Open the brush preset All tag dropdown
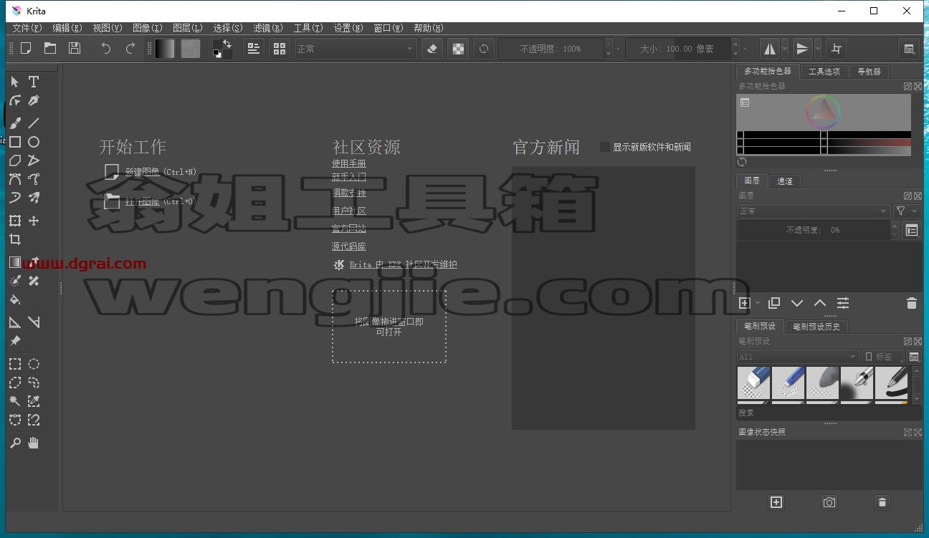This screenshot has height=538, width=929. coord(798,357)
